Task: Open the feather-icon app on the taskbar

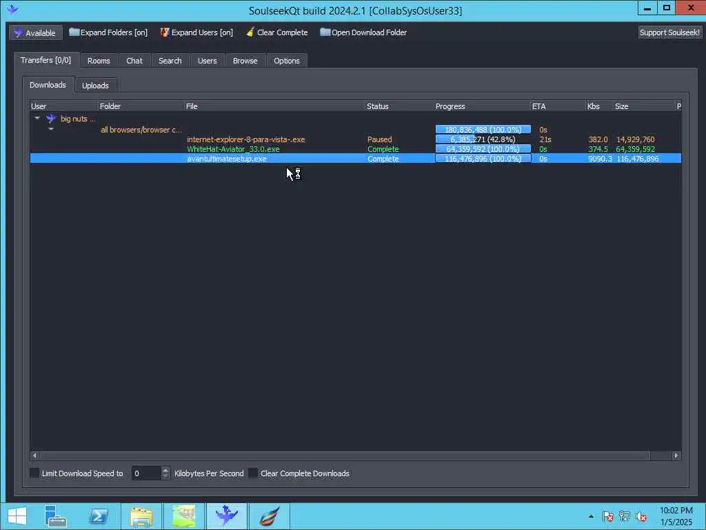Action: coord(270,516)
